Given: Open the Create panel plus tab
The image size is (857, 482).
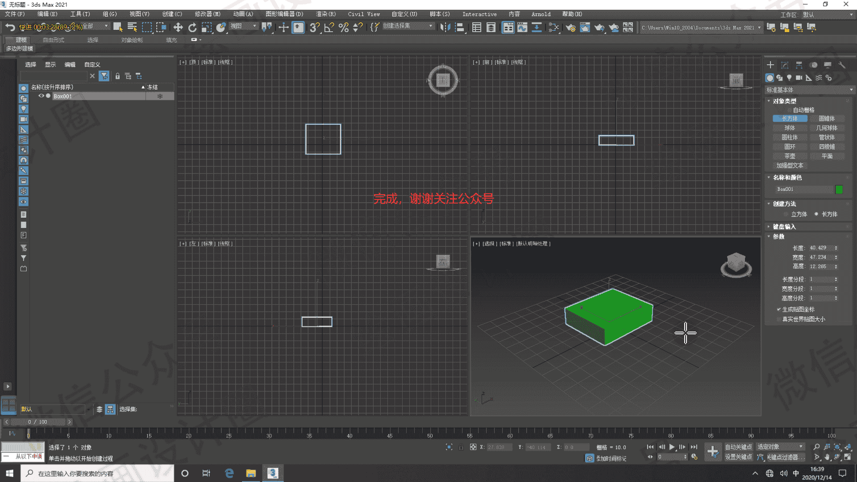Looking at the screenshot, I should pyautogui.click(x=770, y=65).
